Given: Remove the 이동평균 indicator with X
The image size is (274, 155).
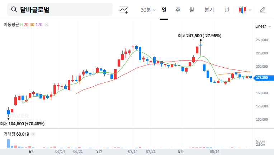Looking at the screenshot, I should [47, 25].
